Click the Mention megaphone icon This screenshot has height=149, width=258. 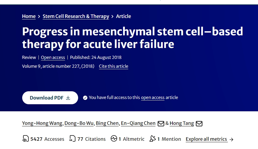[x=153, y=139]
